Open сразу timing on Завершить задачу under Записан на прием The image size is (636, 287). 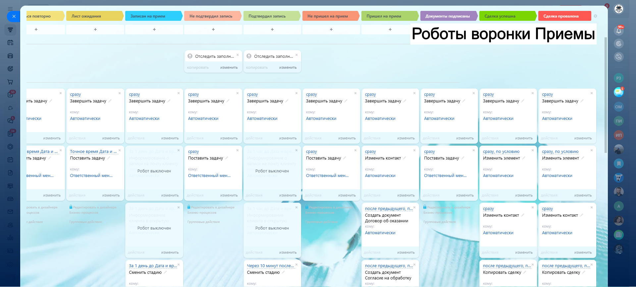134,94
